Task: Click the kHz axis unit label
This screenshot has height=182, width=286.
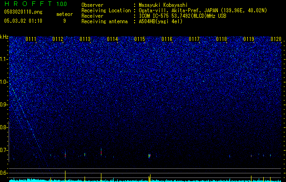Action: click(4, 37)
